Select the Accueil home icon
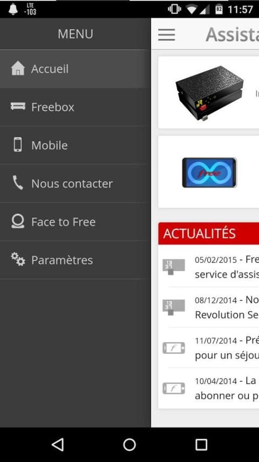 tap(18, 68)
